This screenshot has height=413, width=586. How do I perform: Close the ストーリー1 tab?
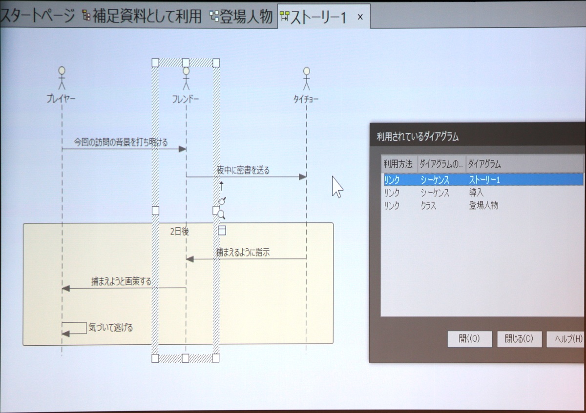pyautogui.click(x=360, y=17)
